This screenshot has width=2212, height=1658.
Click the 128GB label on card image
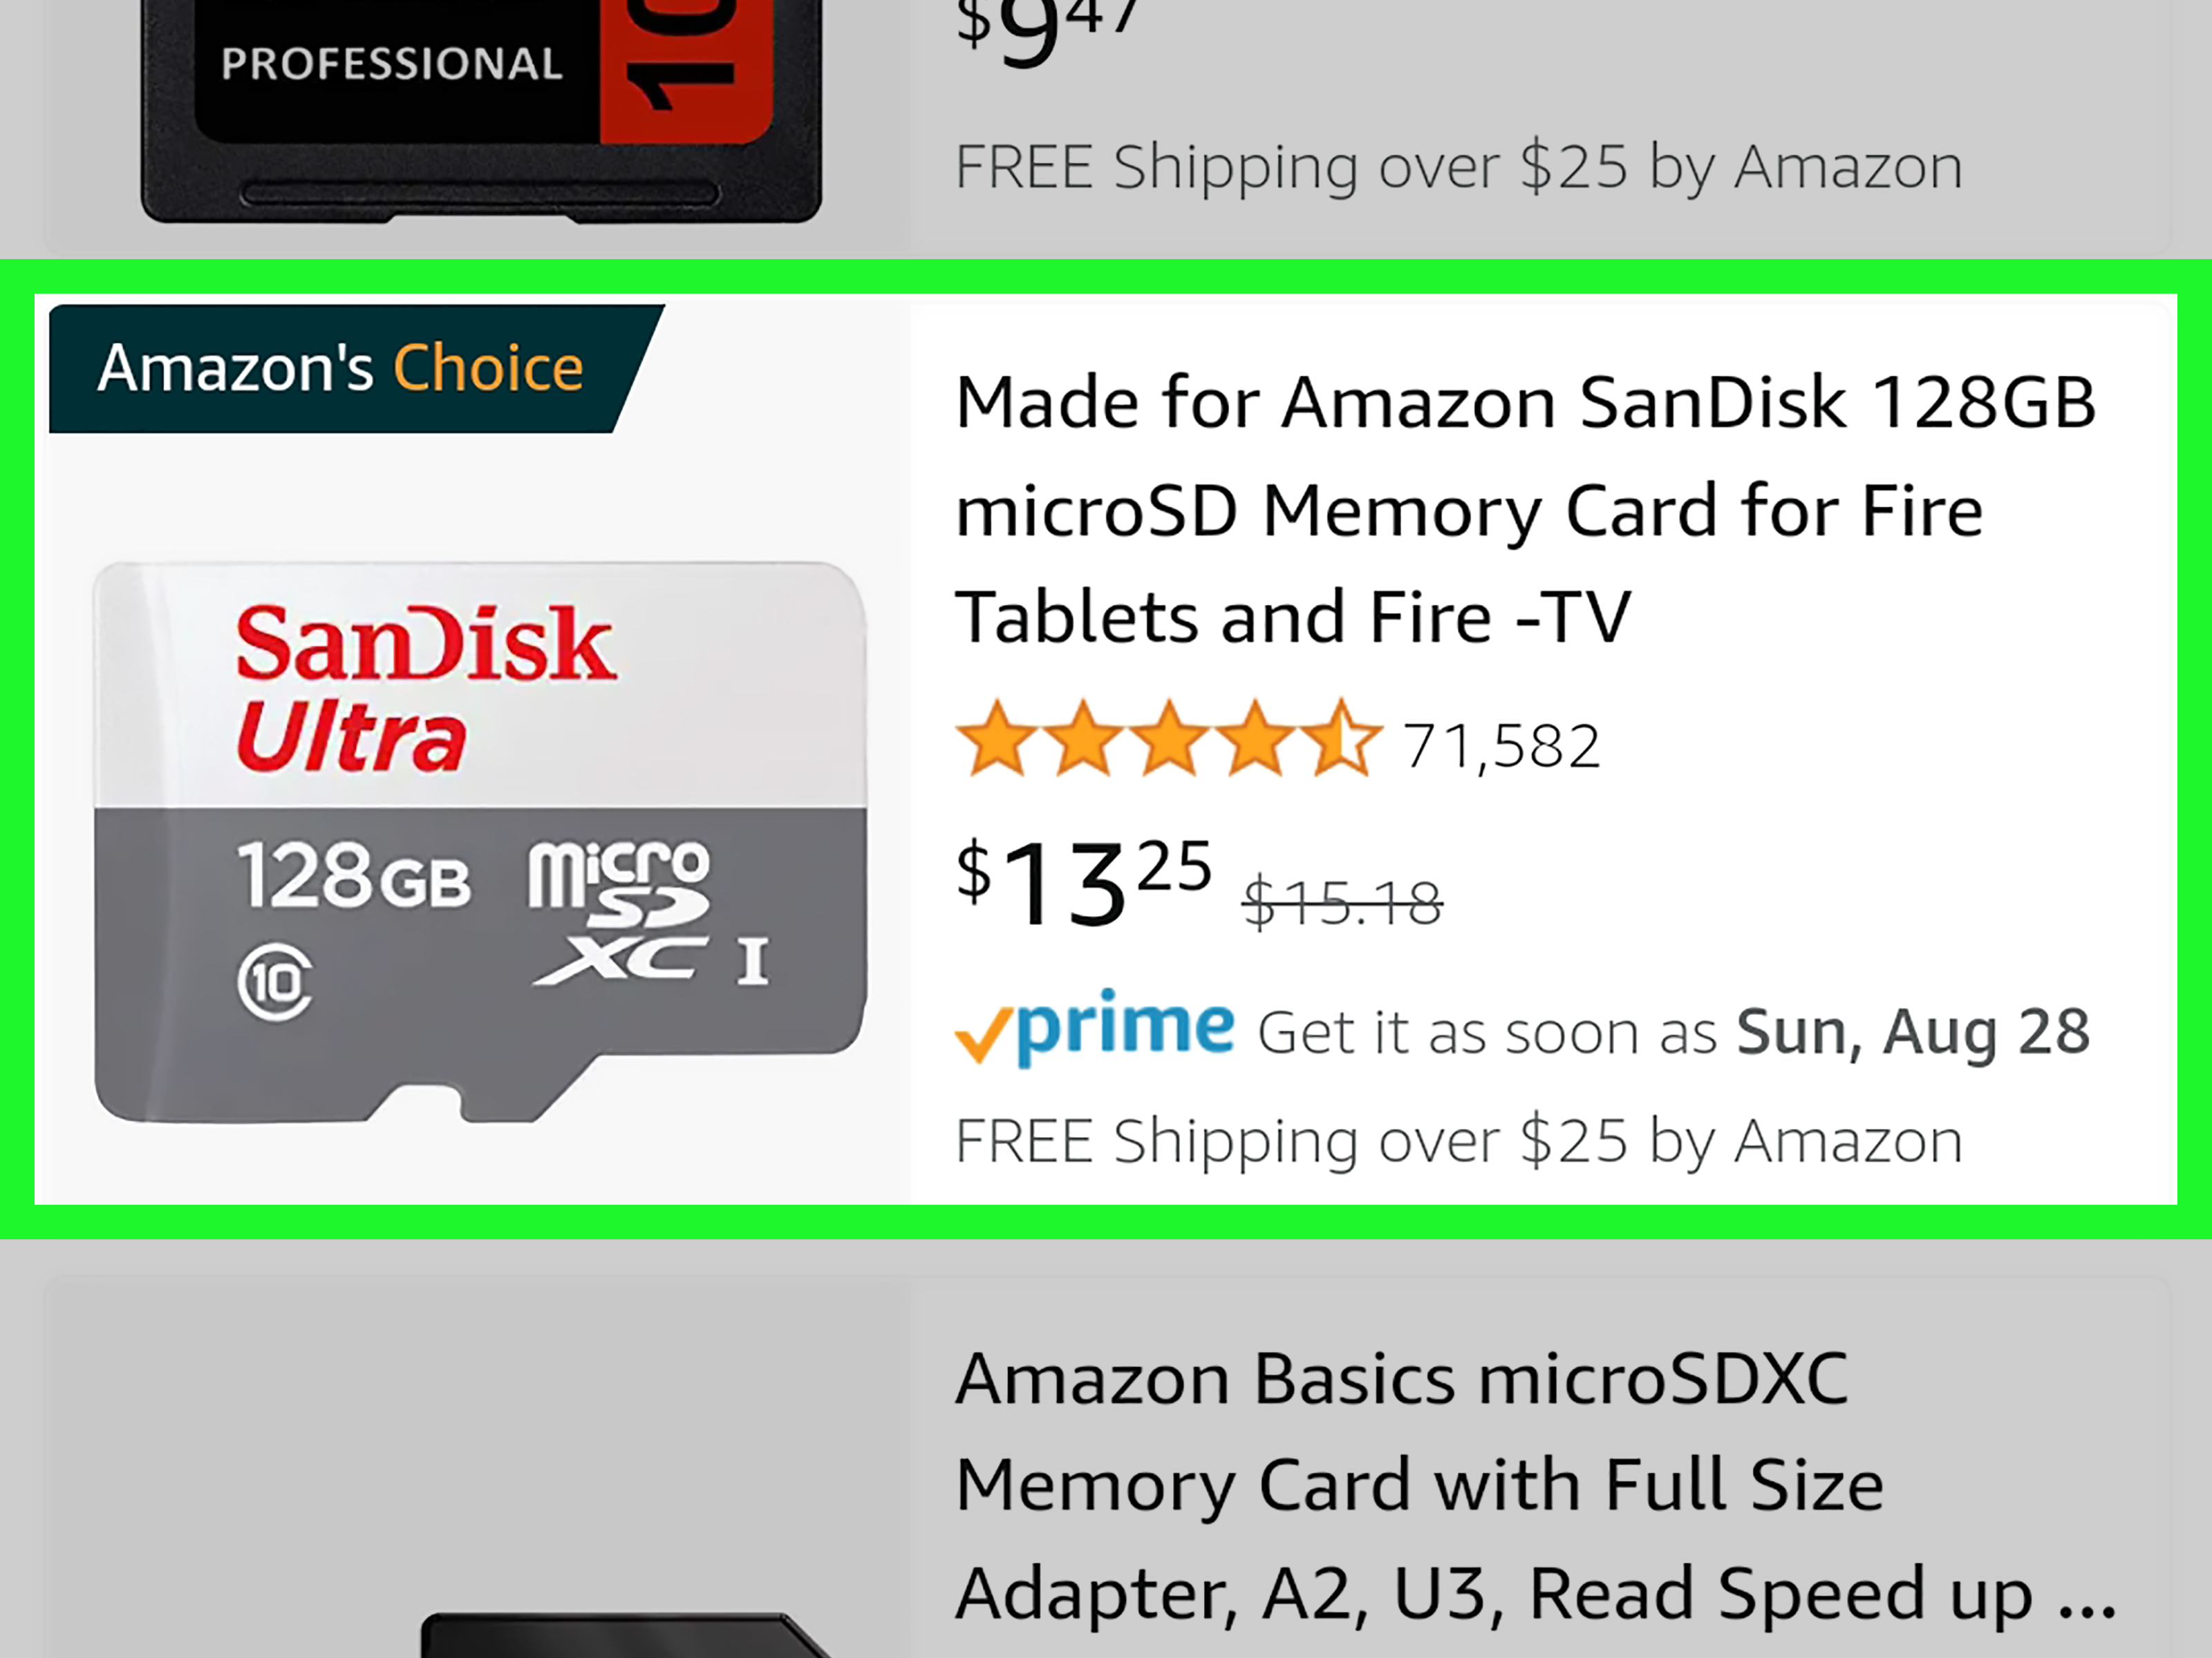point(353,877)
